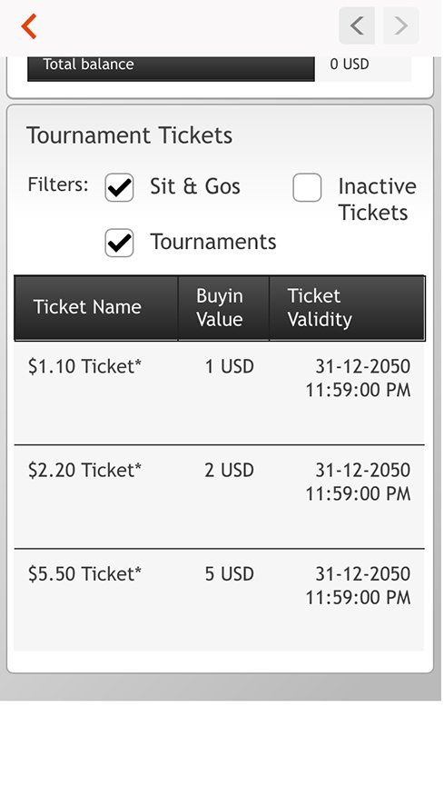
Task: Uncheck the Tournaments filter checkbox
Action: tap(119, 243)
